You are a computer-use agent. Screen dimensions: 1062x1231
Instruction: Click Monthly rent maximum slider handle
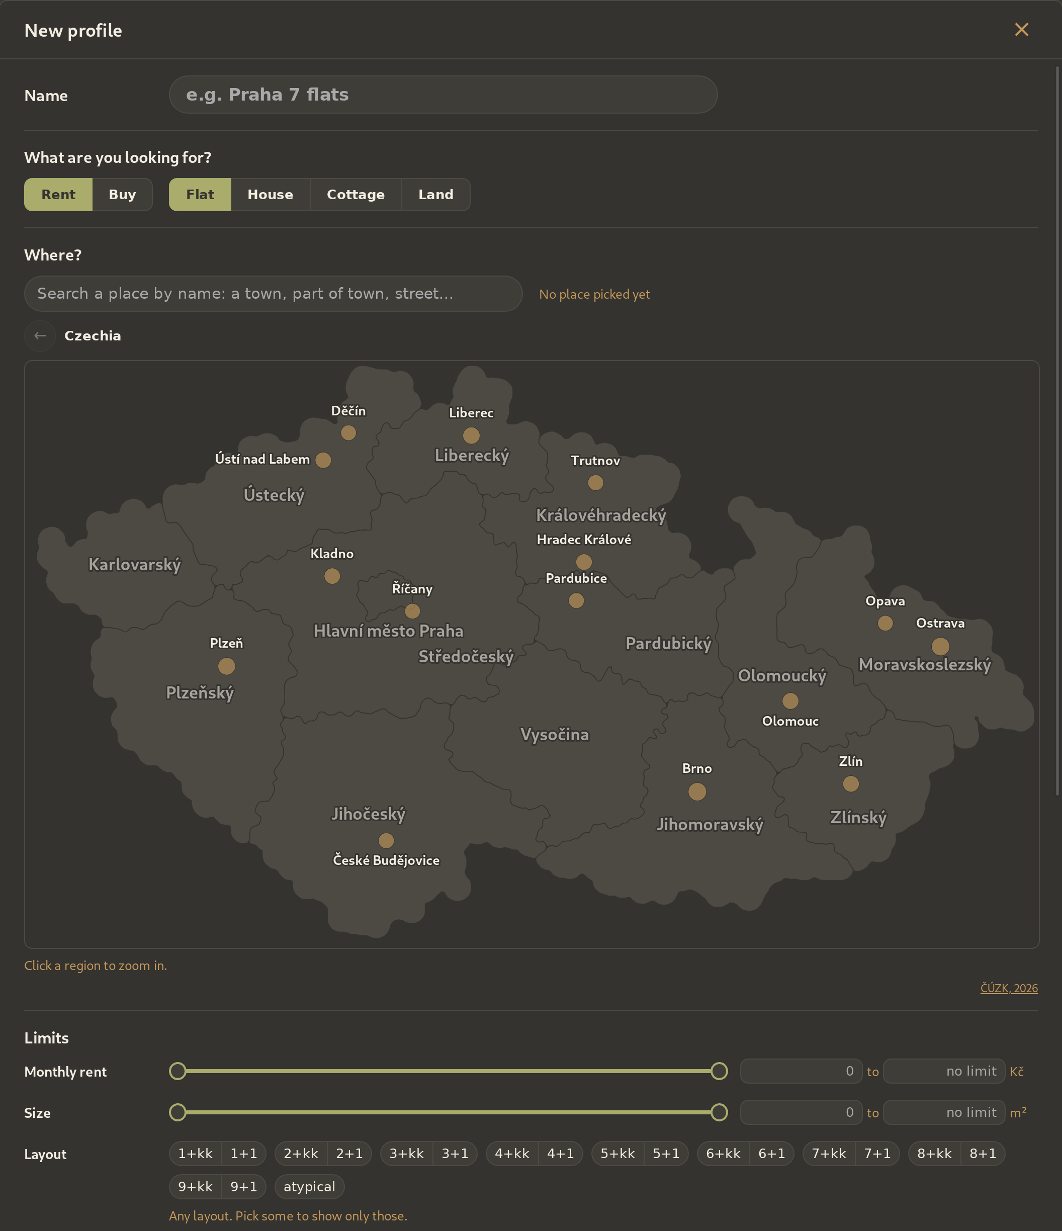719,1071
